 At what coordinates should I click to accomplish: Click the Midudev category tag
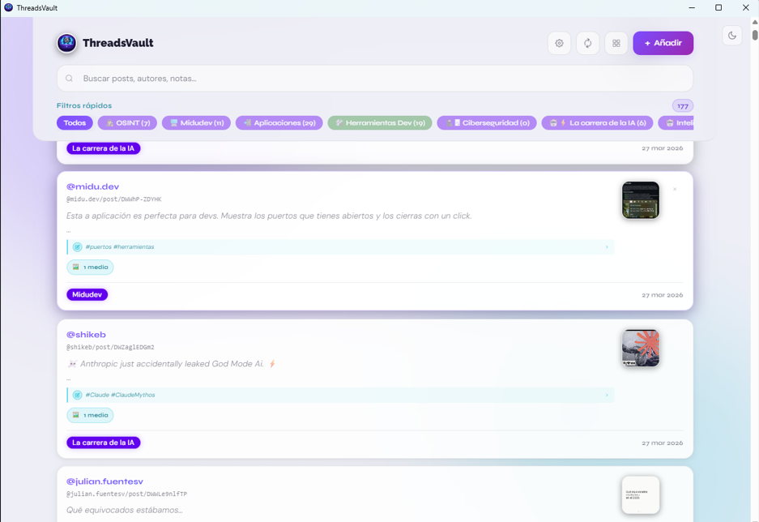pos(87,294)
